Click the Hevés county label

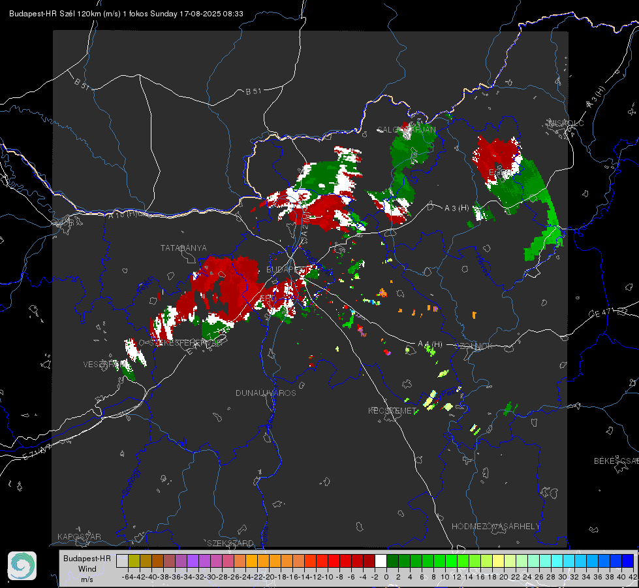coord(482,265)
